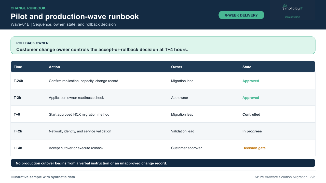Click 'Application owner readiness check'
The image size is (326, 183).
pos(76,98)
